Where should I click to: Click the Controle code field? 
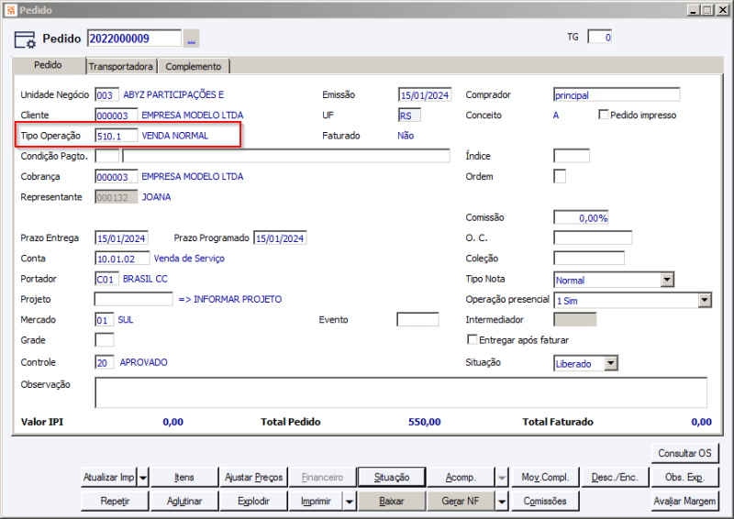click(x=105, y=362)
